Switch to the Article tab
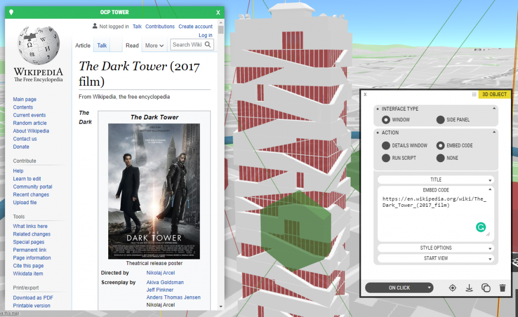Image resolution: width=518 pixels, height=317 pixels. 82,46
